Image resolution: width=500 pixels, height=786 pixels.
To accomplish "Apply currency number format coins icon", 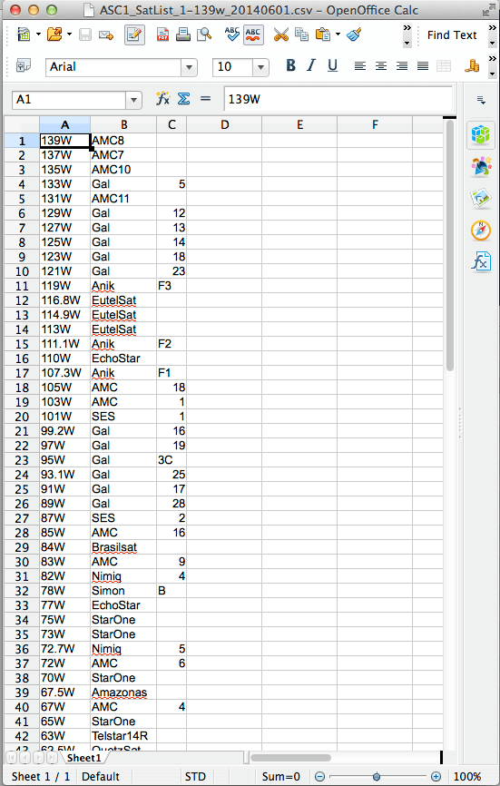I will pyautogui.click(x=472, y=65).
